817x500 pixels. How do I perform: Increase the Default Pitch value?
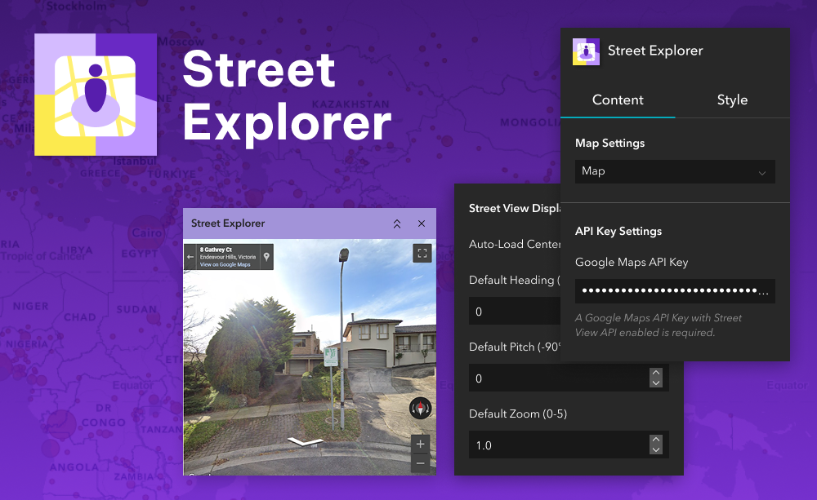pos(655,374)
